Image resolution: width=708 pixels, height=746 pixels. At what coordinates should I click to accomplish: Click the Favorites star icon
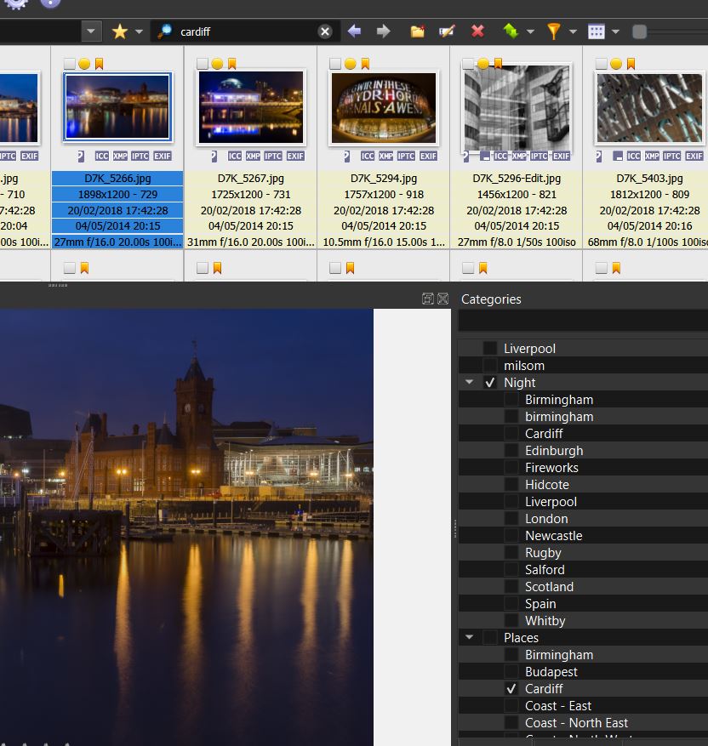[x=120, y=31]
